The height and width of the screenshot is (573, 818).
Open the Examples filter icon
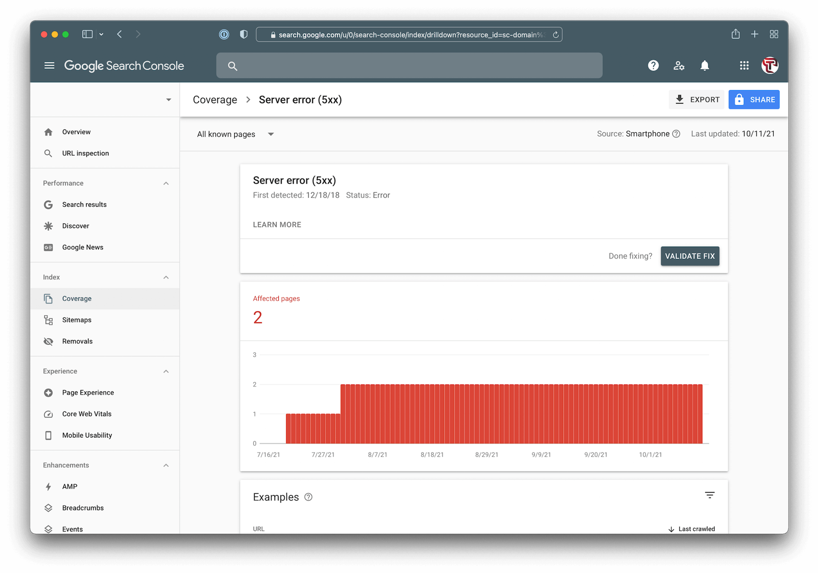click(709, 495)
